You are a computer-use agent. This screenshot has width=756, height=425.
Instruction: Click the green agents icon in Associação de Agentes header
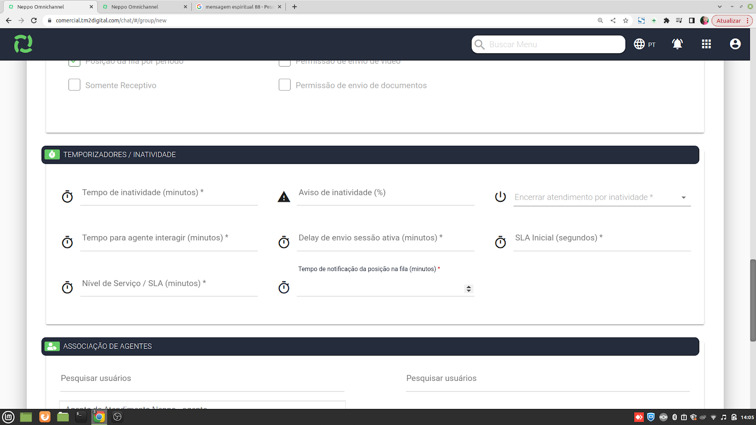[52, 346]
